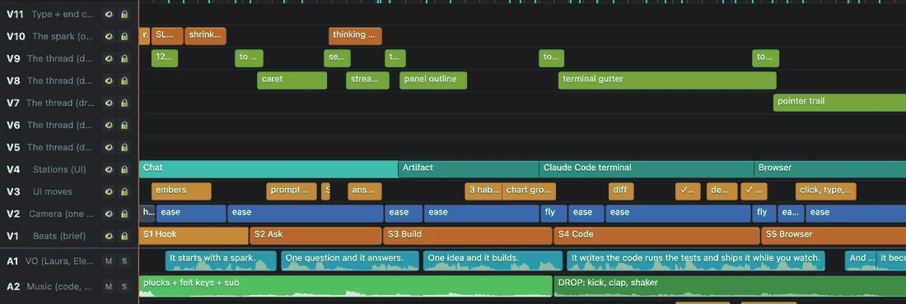Screen dimensions: 906x304
Task: Toggle lock on V4 Stations (UI) track
Action: [x=124, y=169]
